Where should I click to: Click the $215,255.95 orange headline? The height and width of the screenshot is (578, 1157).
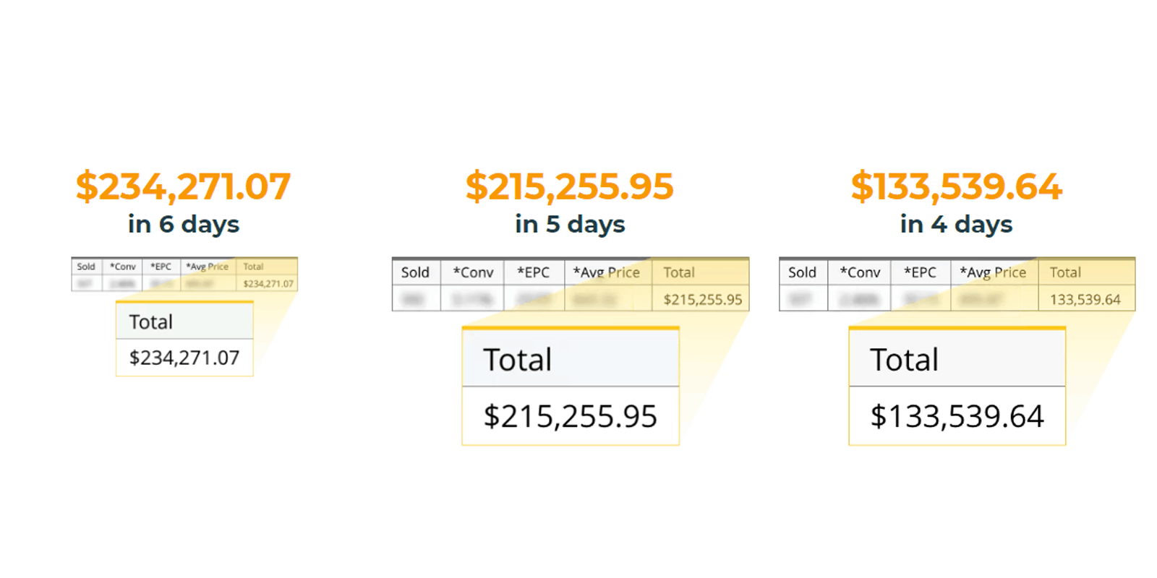[570, 186]
